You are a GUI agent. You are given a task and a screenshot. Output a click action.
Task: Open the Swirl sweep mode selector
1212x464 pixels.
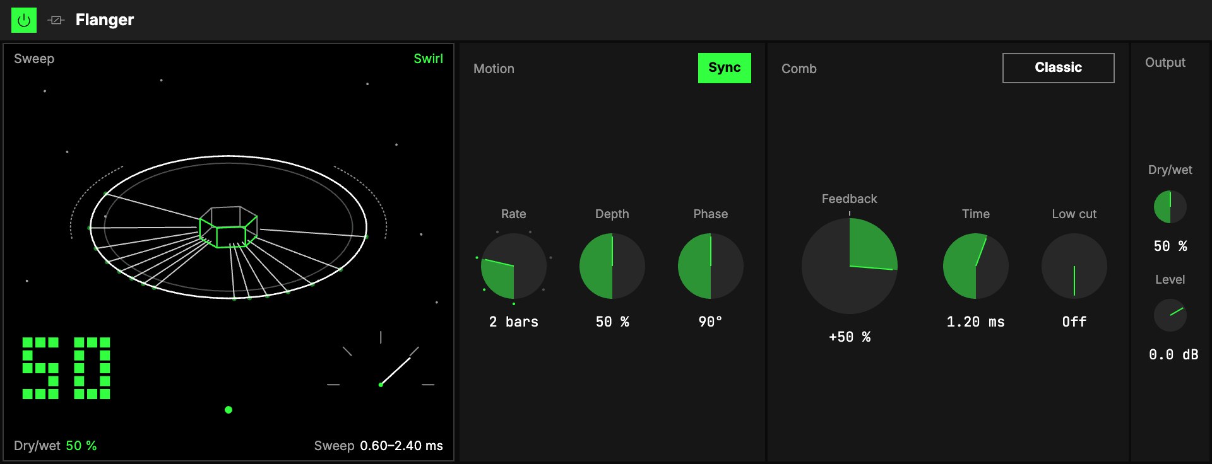coord(428,59)
